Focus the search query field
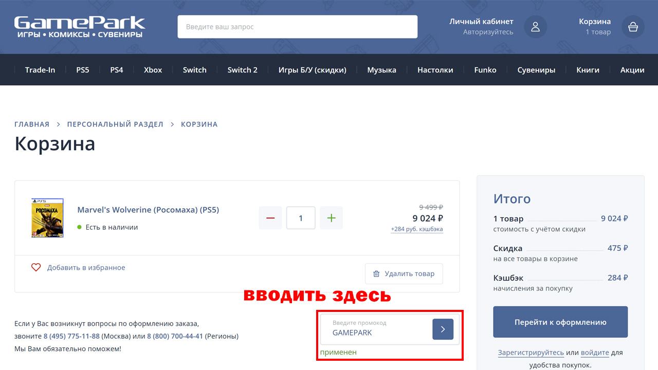 click(x=298, y=27)
